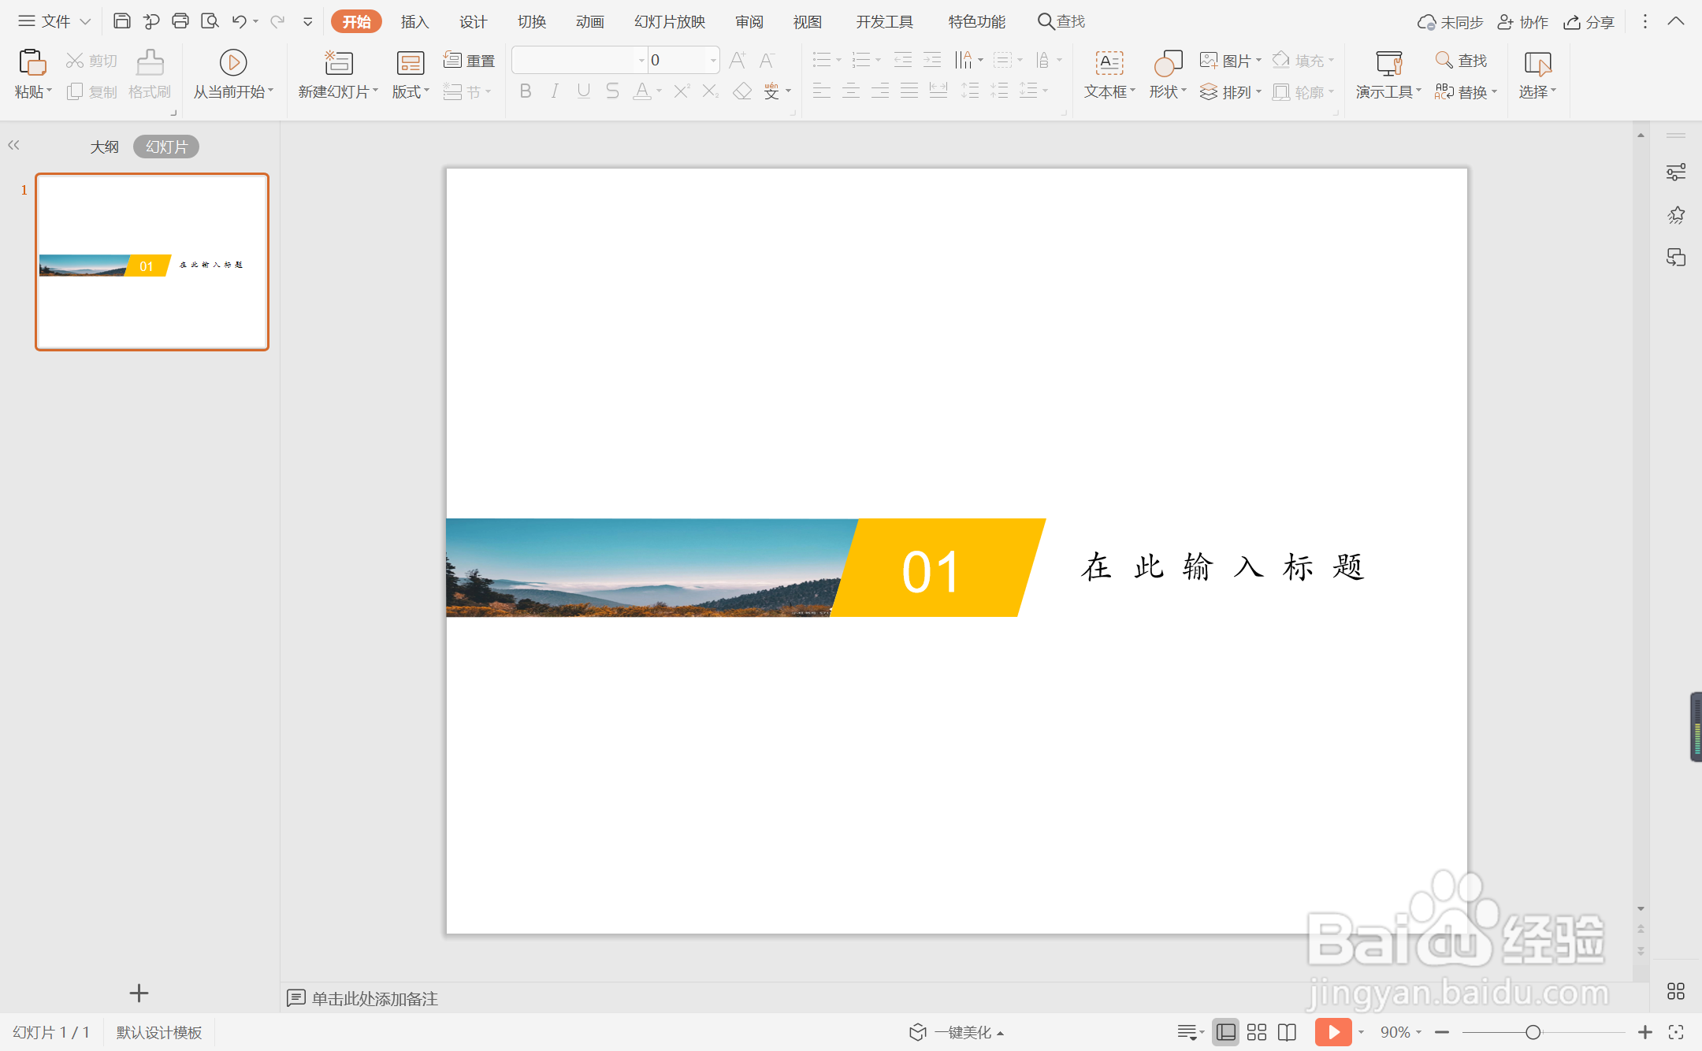The height and width of the screenshot is (1051, 1702).
Task: Switch to the 大纲 outline tab
Action: (x=104, y=147)
